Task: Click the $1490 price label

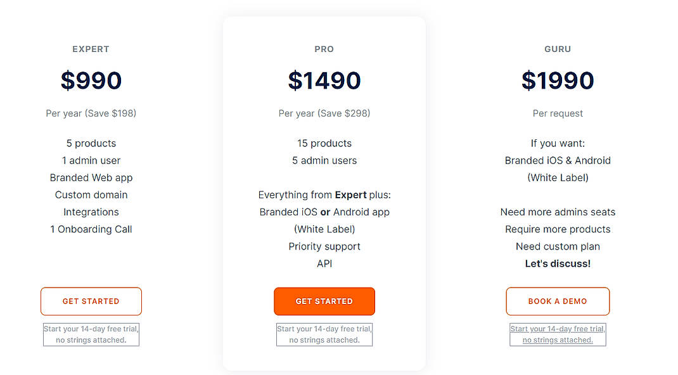Action: 324,80
